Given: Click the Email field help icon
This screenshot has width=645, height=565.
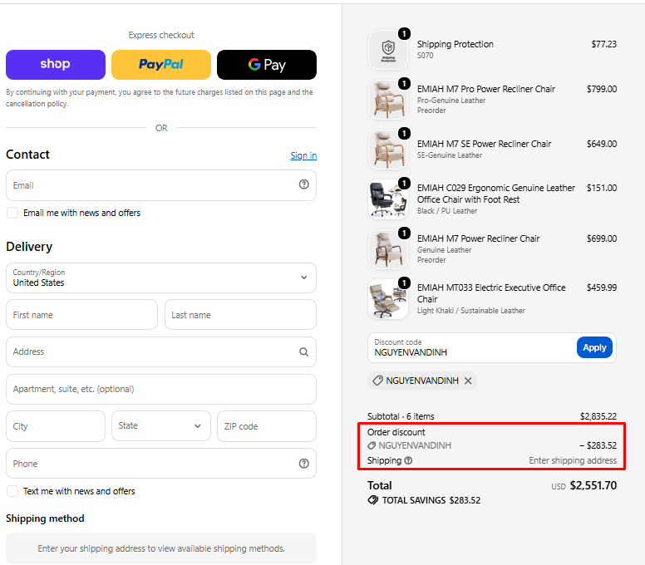Looking at the screenshot, I should coord(304,184).
